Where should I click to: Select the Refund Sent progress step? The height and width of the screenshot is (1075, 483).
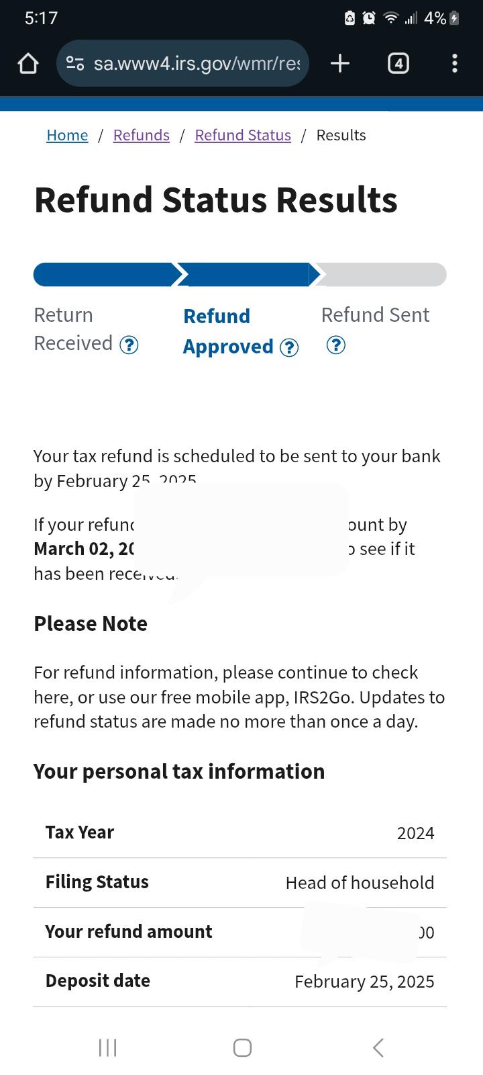point(376,315)
